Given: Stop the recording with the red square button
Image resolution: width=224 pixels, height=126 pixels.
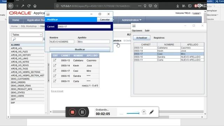Looking at the screenshot, I should click(72, 112).
